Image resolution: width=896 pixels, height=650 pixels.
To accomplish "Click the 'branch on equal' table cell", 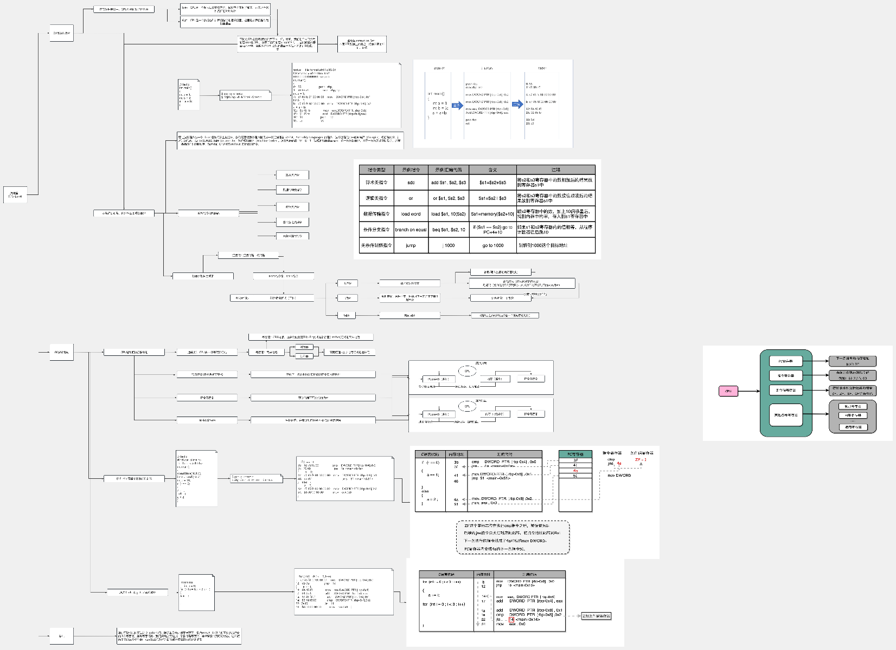I will pos(411,230).
